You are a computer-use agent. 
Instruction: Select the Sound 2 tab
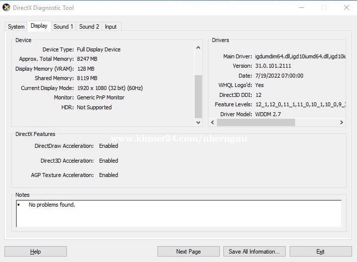click(89, 27)
